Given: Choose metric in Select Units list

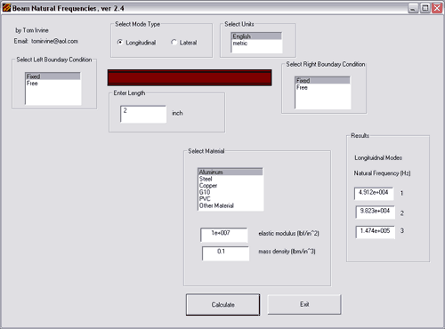Looking at the screenshot, I should tap(256, 44).
